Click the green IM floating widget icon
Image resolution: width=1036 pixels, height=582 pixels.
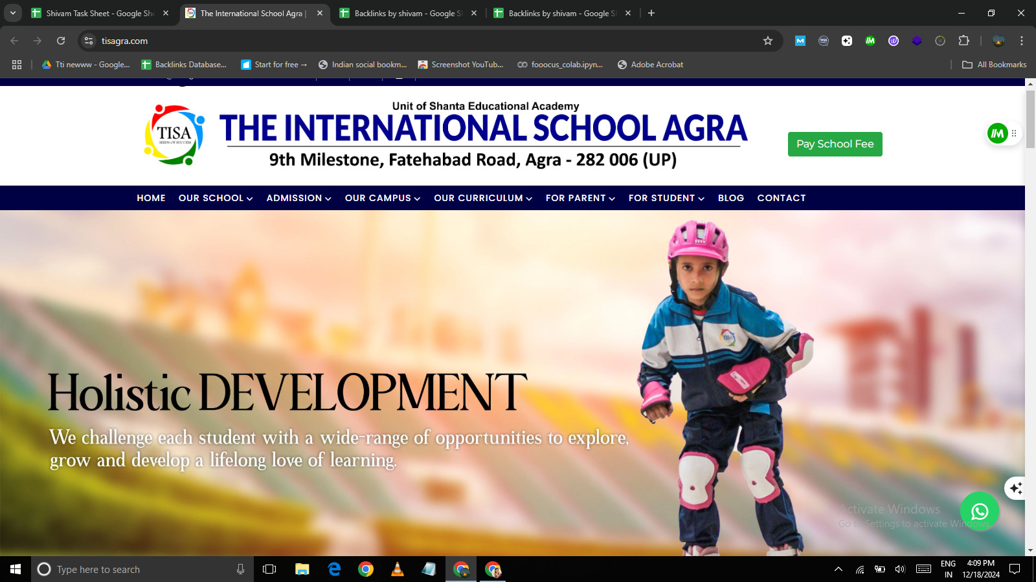(x=997, y=134)
